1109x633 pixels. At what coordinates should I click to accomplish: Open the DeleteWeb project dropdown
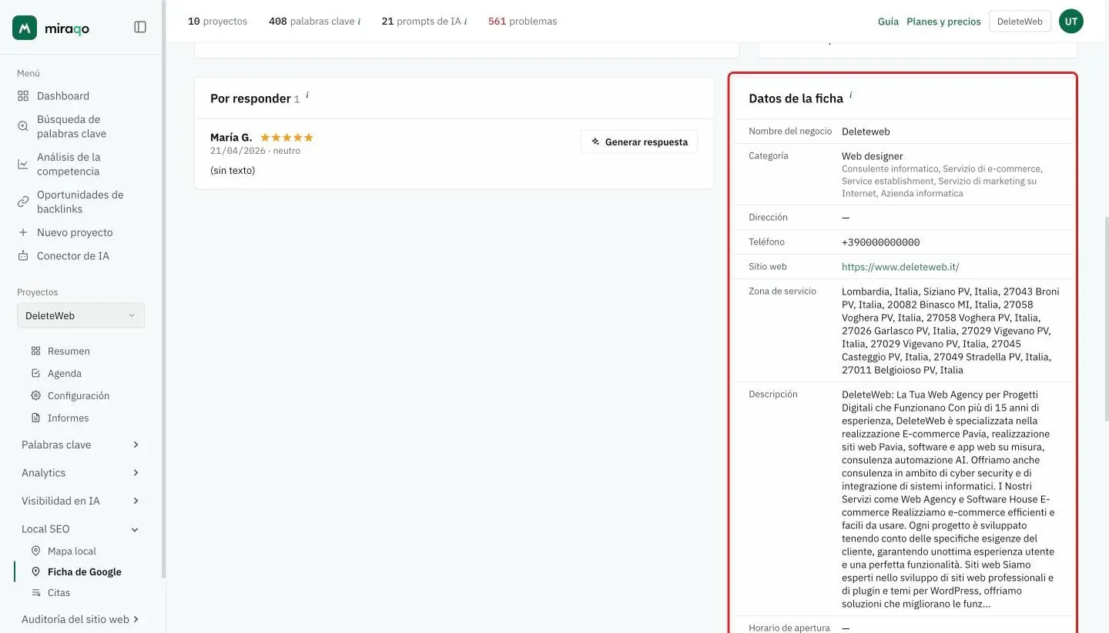pos(80,315)
